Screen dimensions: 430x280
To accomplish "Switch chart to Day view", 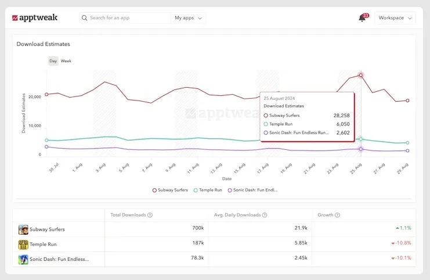I will (x=53, y=61).
